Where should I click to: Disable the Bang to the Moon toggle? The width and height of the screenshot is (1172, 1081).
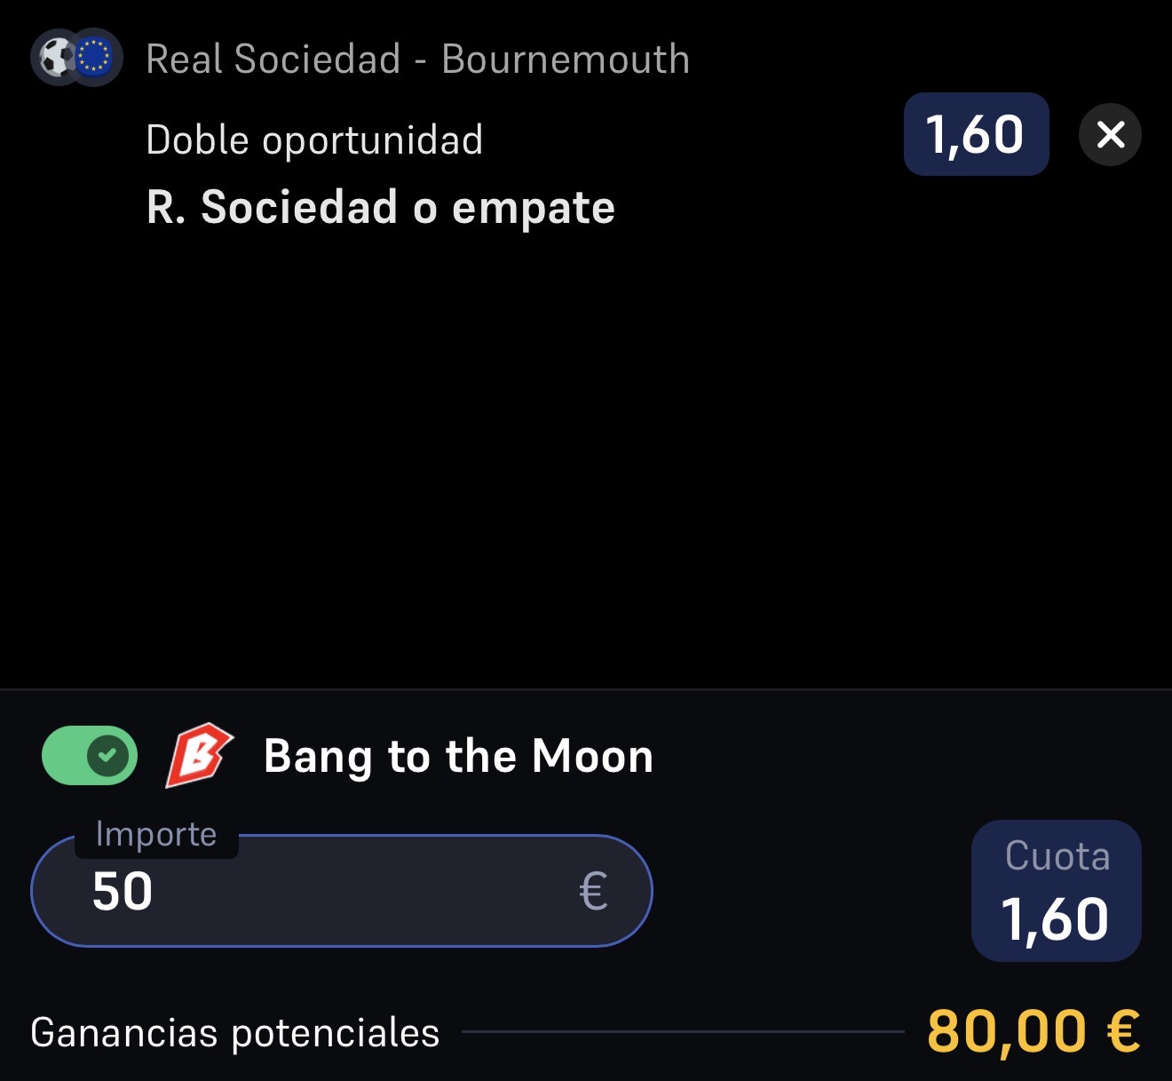click(90, 756)
